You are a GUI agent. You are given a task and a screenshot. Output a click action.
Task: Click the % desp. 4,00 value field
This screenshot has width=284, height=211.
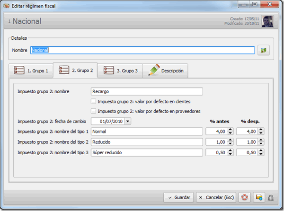point(247,132)
